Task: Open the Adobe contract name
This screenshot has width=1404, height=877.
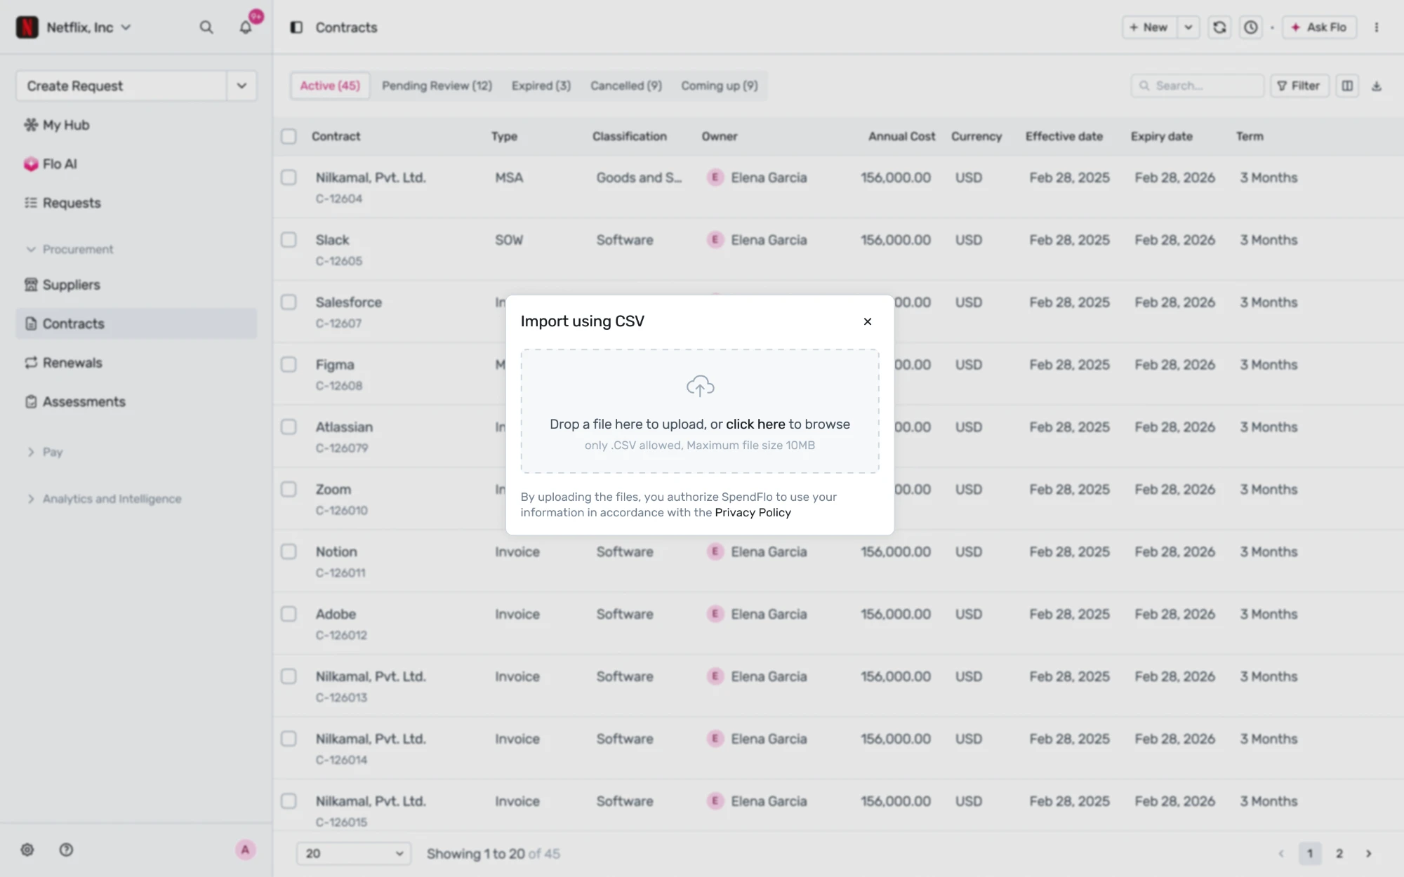Action: point(336,614)
